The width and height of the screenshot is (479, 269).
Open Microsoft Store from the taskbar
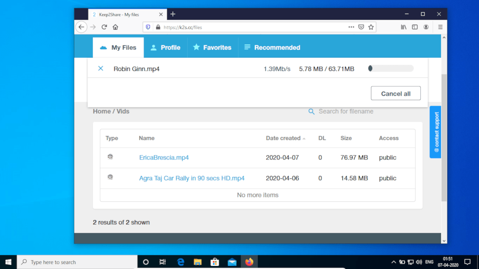point(215,262)
